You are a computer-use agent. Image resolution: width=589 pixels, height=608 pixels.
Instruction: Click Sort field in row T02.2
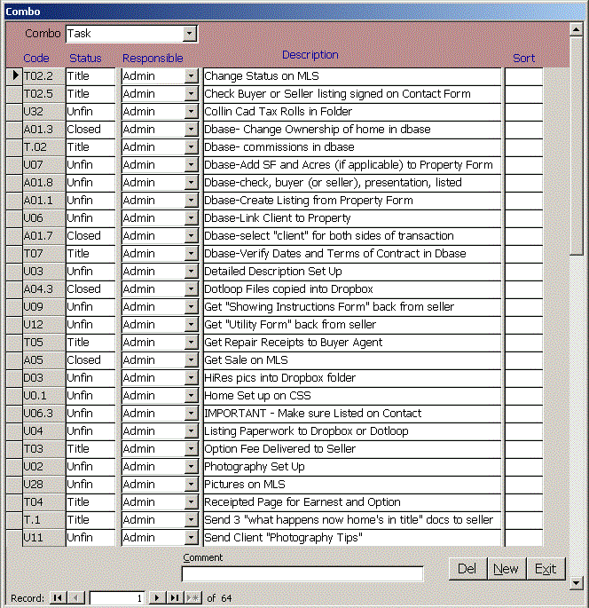[524, 76]
